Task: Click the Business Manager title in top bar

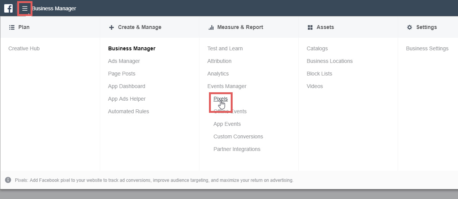Action: coord(54,8)
